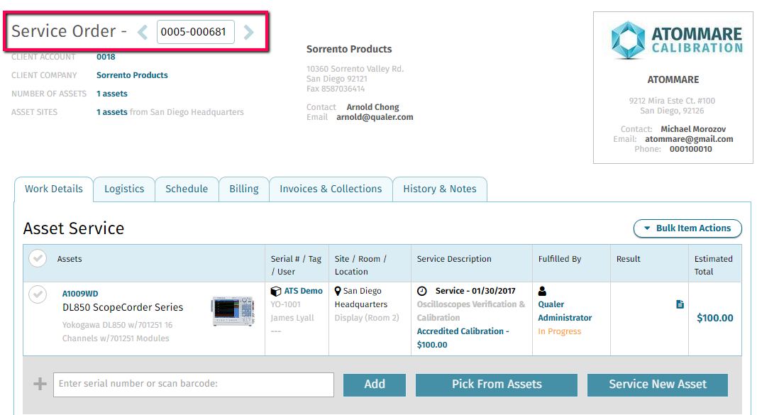
Task: Click the '1 assets' number of assets link
Action: click(x=111, y=94)
